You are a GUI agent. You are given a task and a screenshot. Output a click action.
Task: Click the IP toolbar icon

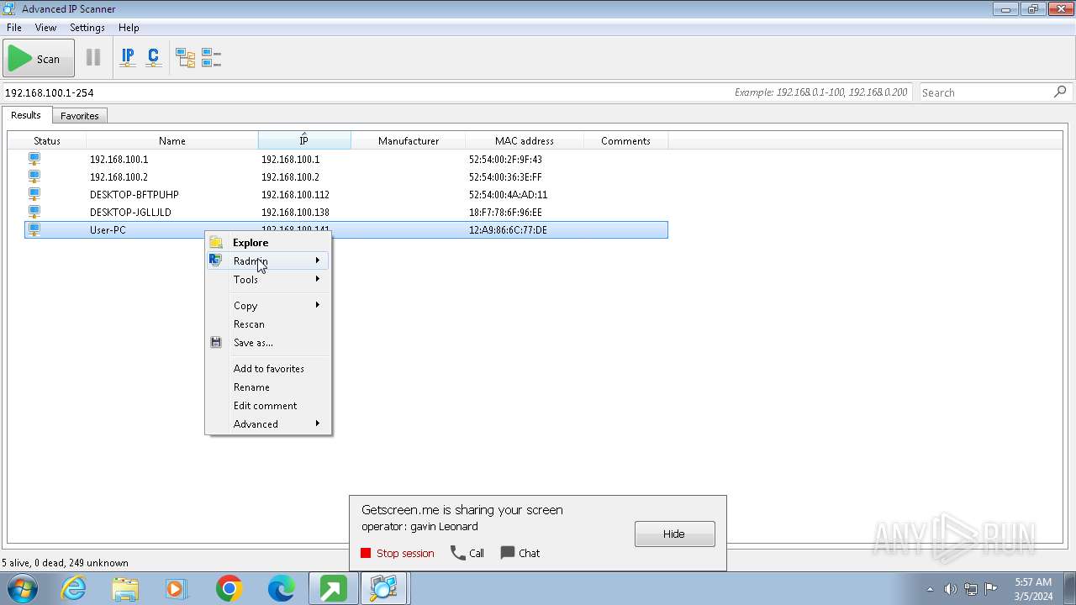pos(128,58)
